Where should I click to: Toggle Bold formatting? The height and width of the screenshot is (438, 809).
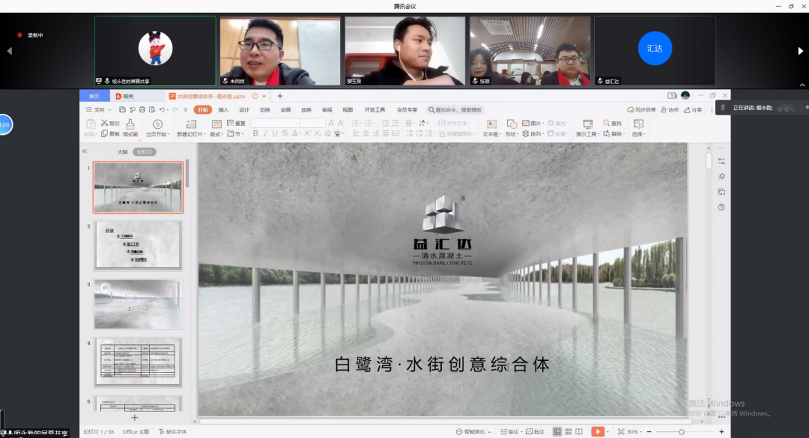(256, 133)
